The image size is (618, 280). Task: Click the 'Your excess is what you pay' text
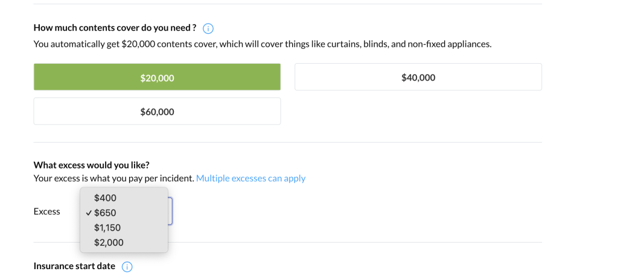pyautogui.click(x=113, y=178)
